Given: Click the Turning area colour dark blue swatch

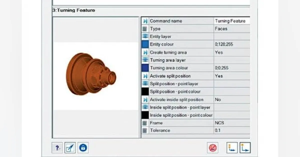Looking at the screenshot, I should pos(145,68).
